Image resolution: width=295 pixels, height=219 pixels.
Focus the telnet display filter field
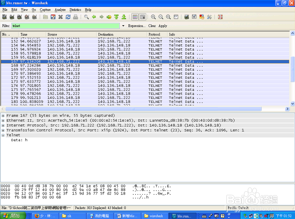point(65,26)
